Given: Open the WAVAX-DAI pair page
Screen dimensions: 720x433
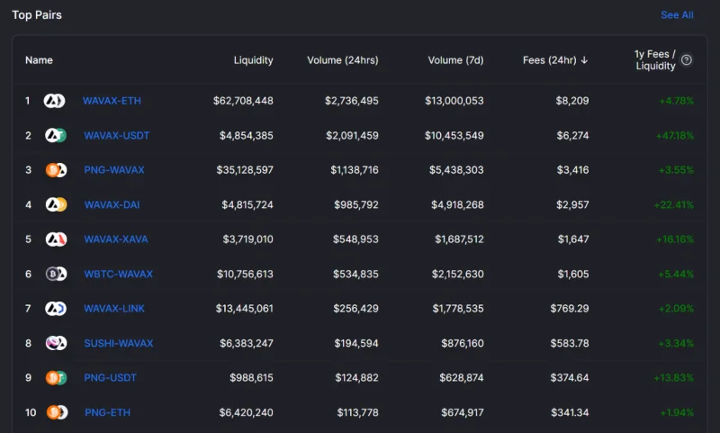Looking at the screenshot, I should [112, 204].
